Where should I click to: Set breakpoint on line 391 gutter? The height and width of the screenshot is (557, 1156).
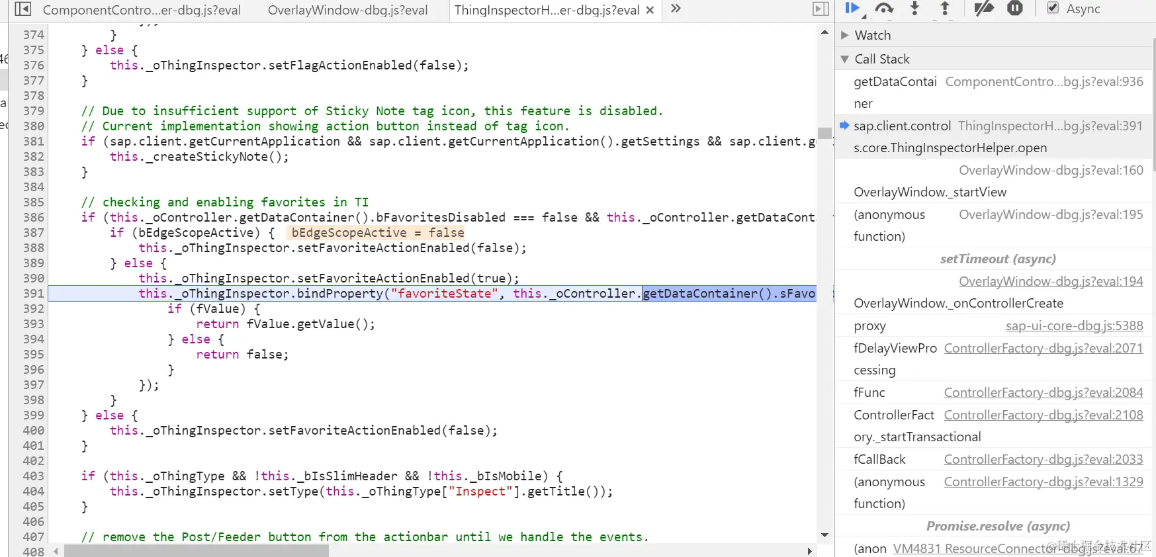pyautogui.click(x=33, y=293)
